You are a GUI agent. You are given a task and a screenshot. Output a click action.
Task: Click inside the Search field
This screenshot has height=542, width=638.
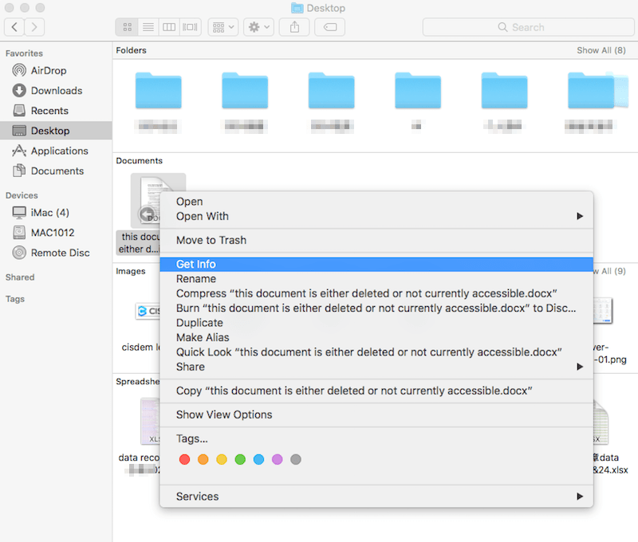click(x=526, y=26)
